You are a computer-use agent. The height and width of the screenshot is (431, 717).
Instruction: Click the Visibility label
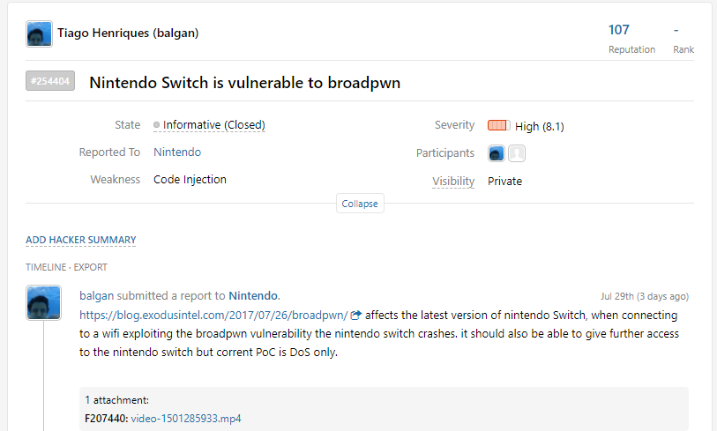point(453,182)
